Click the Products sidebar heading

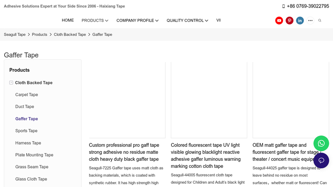click(19, 70)
